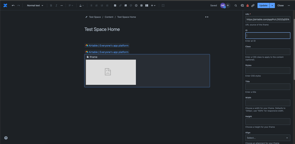Screen dimensions: 295x144
Task: Copy the page link
Action: coord(253,5)
